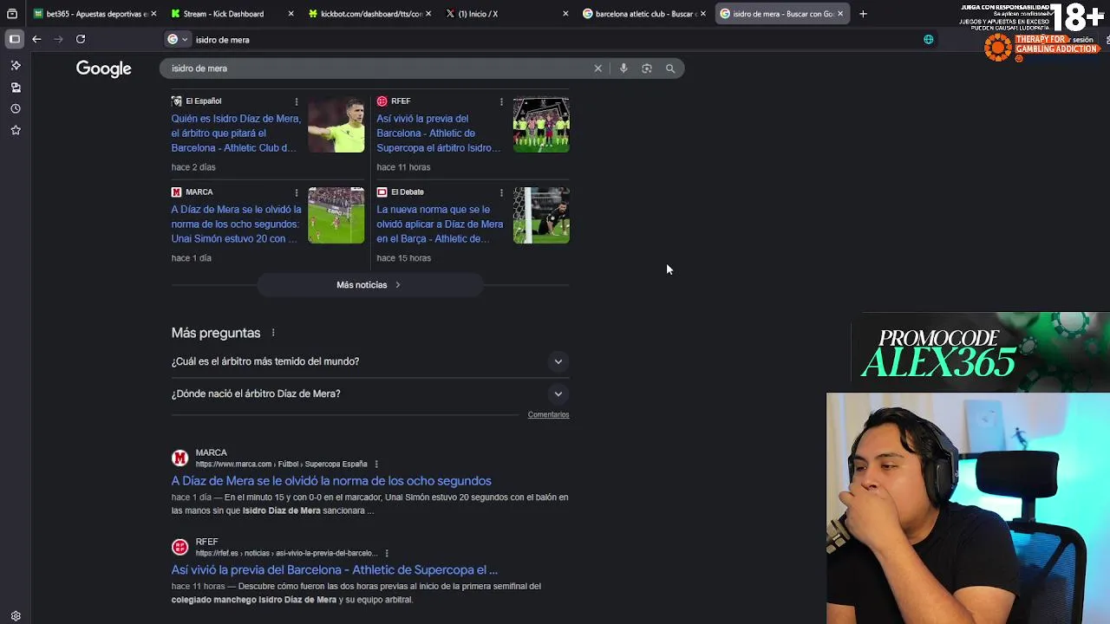Open the devices icon in sidebar
1110x624 pixels.
[16, 88]
